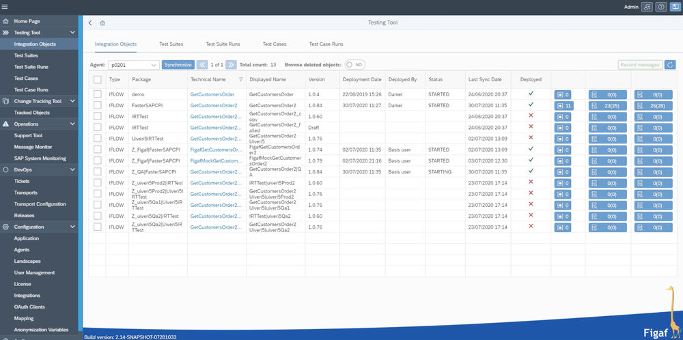
Task: Click the red X in the Uiveri5IRTTest row
Action: 531,137
